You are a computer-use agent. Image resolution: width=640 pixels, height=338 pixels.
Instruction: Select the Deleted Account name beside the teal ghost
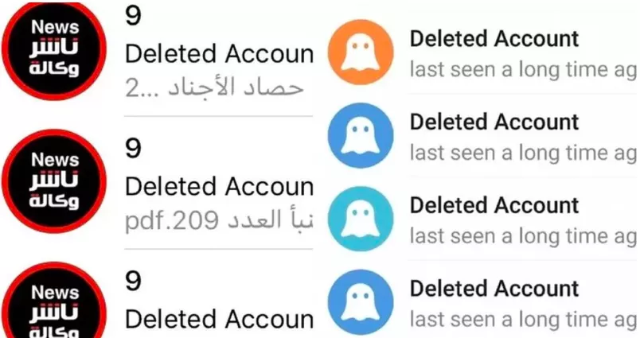494,205
